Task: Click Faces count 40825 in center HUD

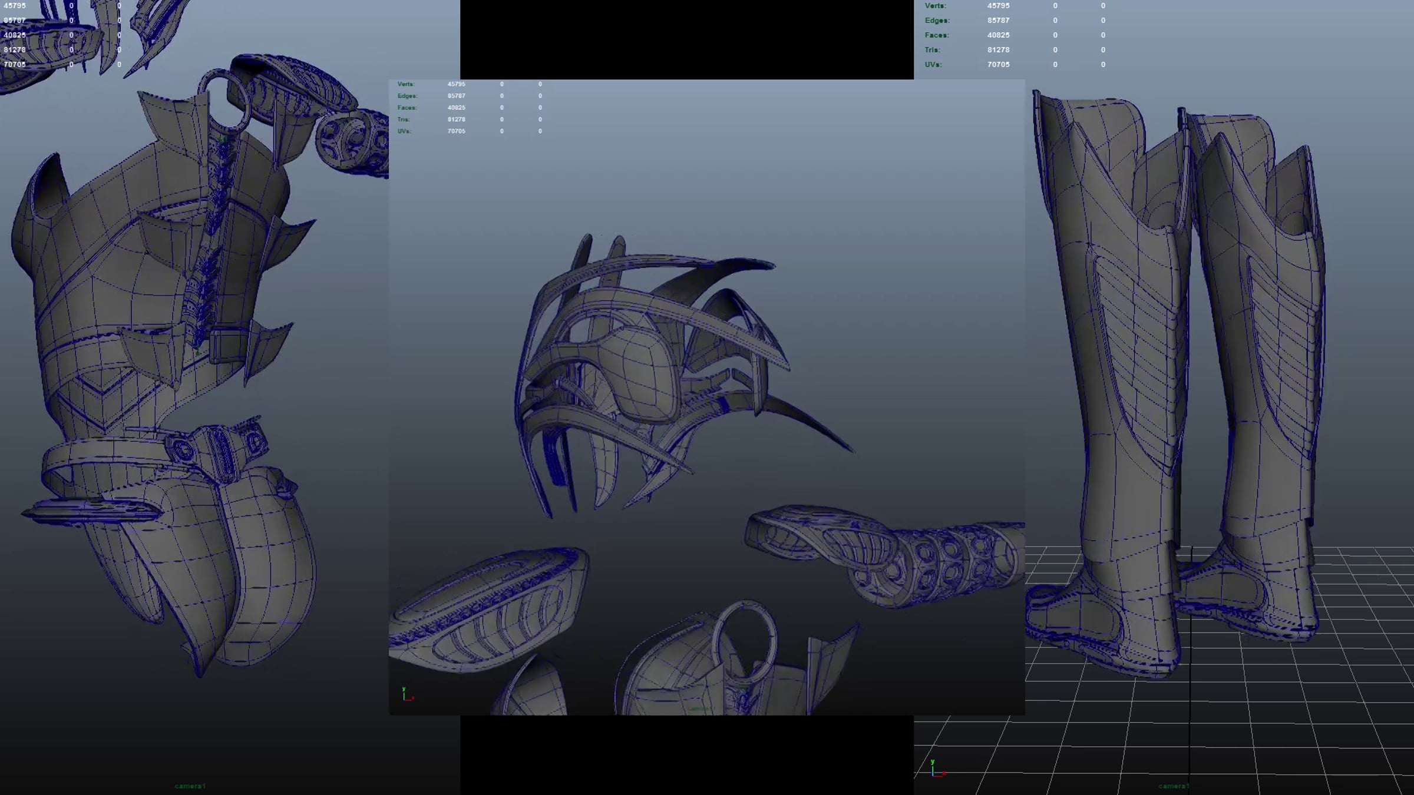Action: click(456, 108)
